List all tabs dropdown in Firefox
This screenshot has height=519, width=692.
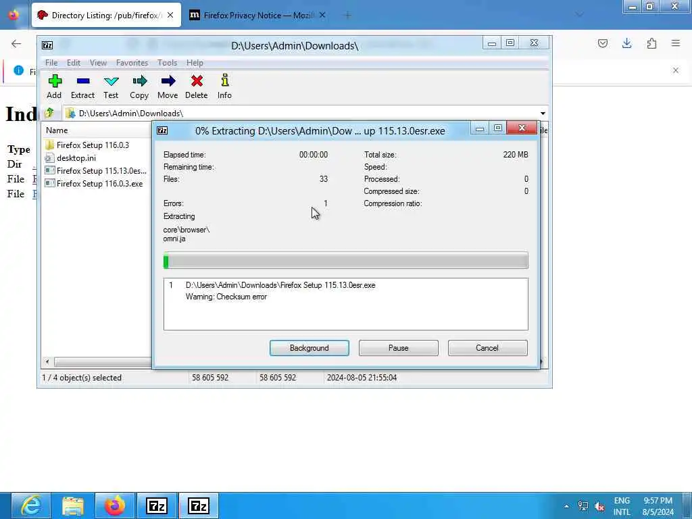click(579, 15)
